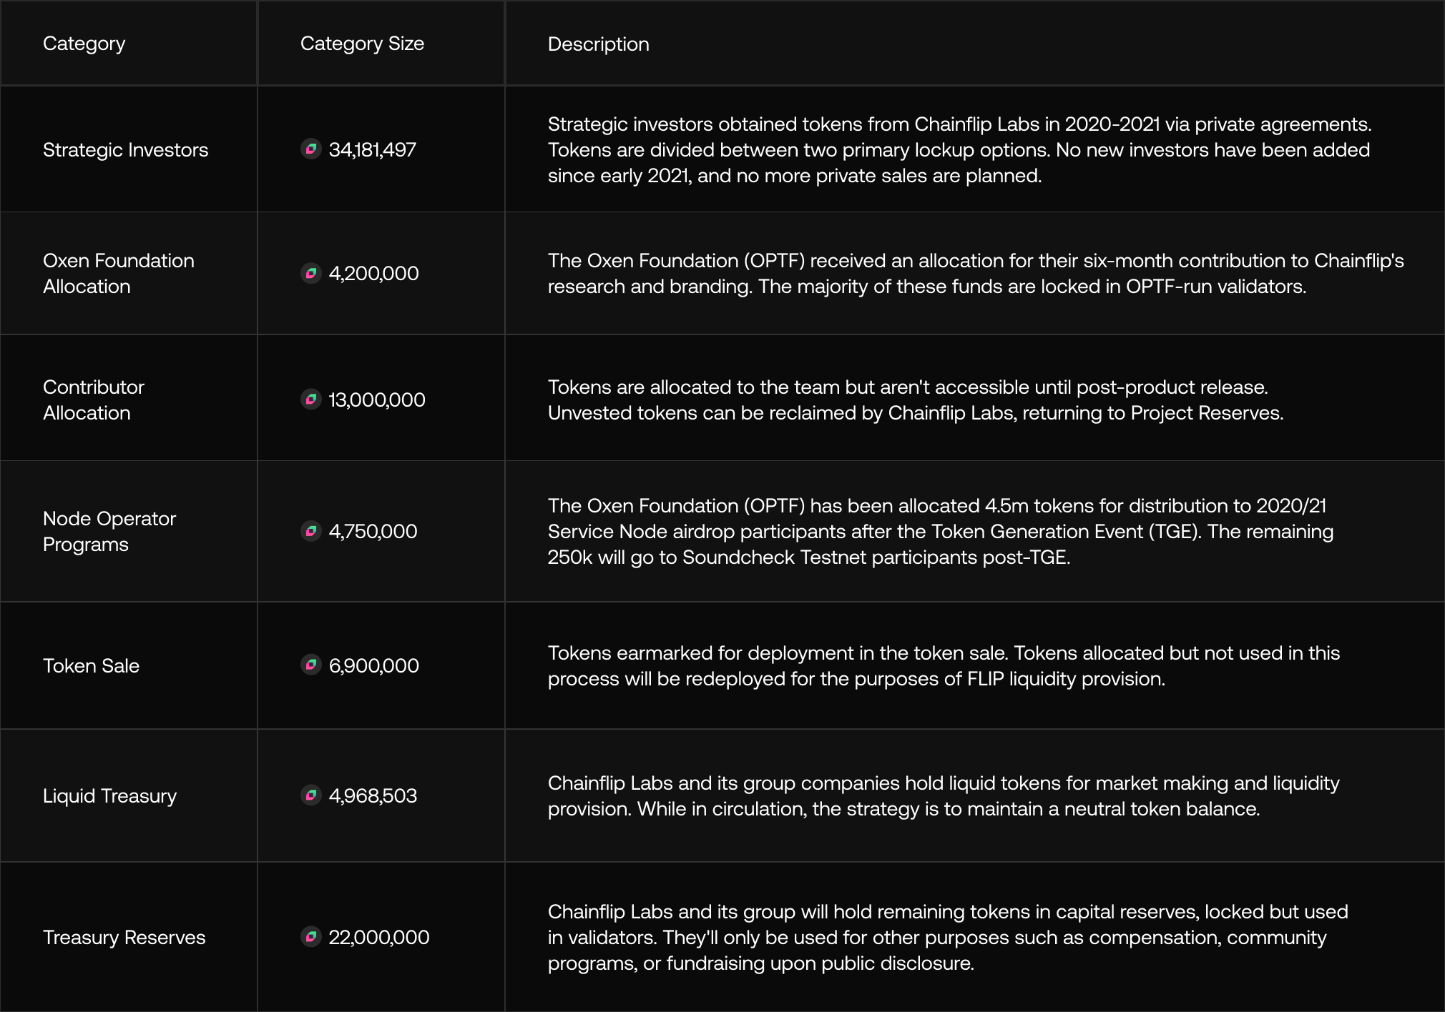Click the Contributor Allocation row label
The image size is (1445, 1012).
94,400
